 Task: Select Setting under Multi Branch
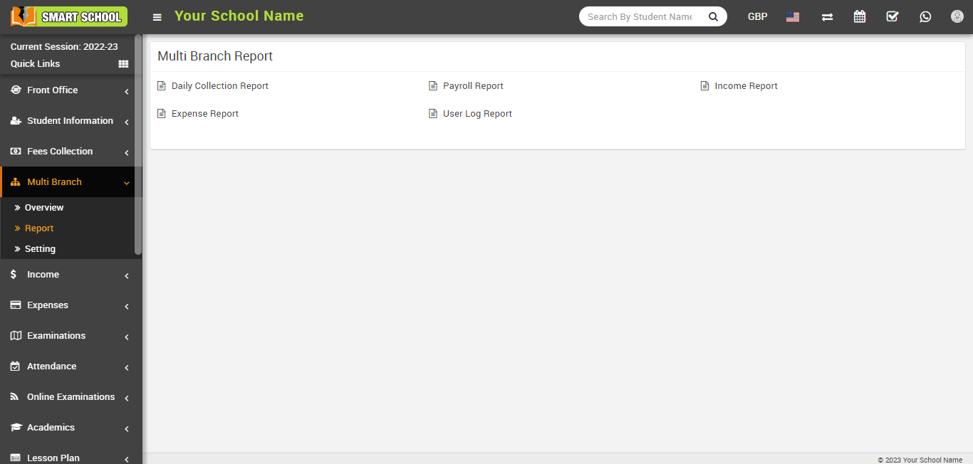point(40,249)
